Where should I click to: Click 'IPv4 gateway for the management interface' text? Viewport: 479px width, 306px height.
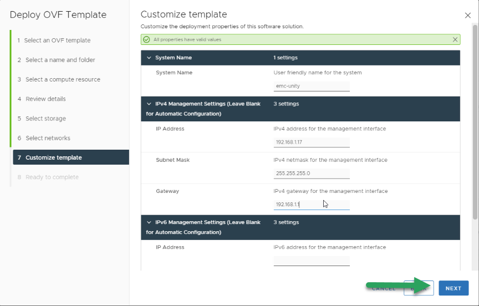point(330,191)
